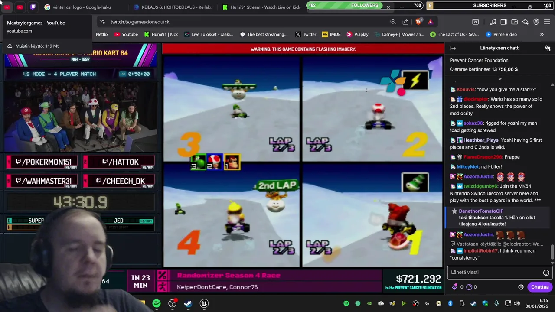Click the bits icon below chat
Viewport: 555px width, 312px height.
pos(454,287)
